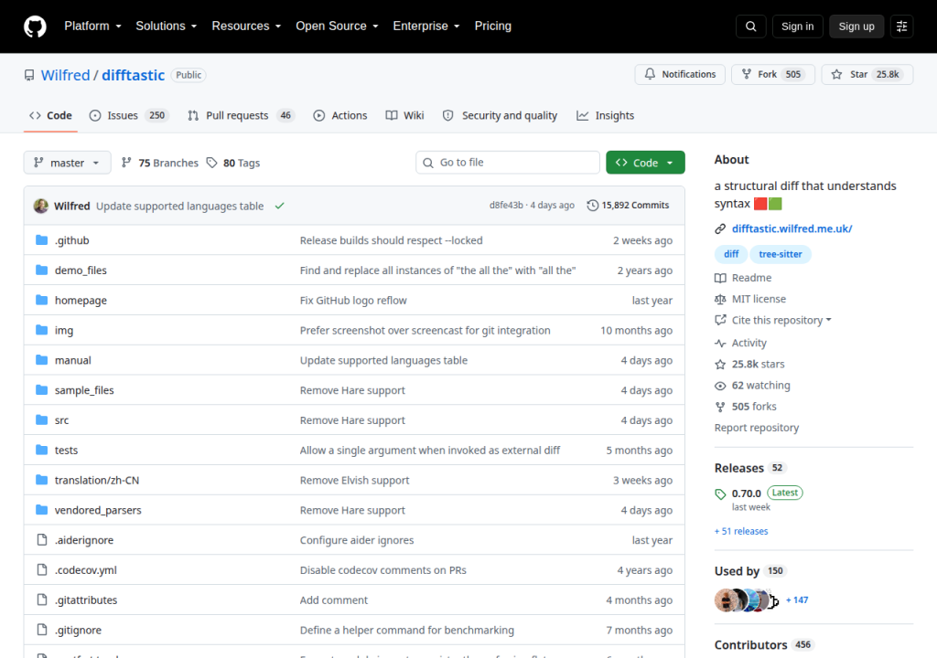
Task: Click the .gitignore file icon
Action: [x=42, y=630]
